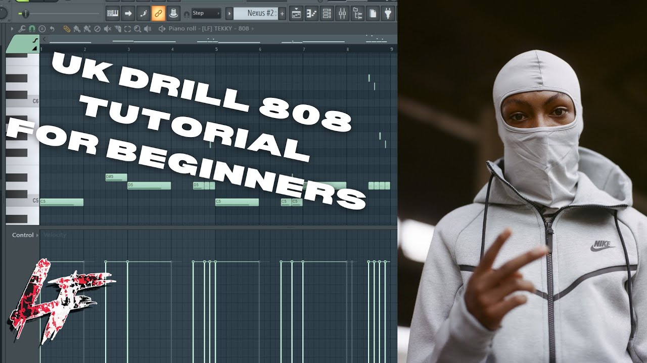
Task: Click bar 8 marker on the timeline
Action: 348,49
